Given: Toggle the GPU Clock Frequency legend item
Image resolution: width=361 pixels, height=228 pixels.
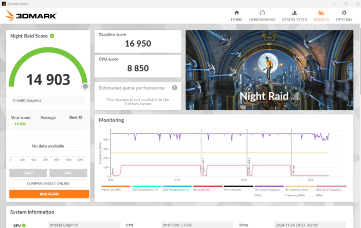Looking at the screenshot, I should pyautogui.click(x=331, y=191).
